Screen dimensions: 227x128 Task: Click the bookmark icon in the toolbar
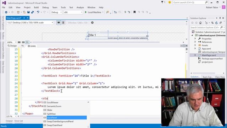coord(134,12)
